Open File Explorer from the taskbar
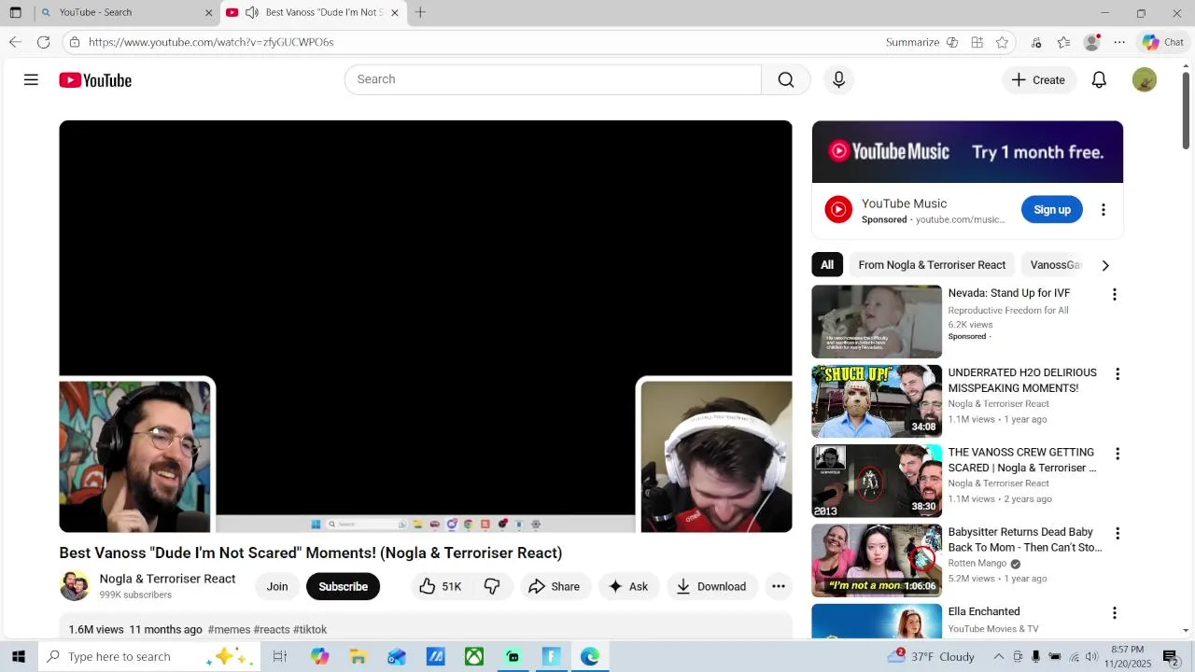Screen dimensions: 1195x672 tap(358, 656)
